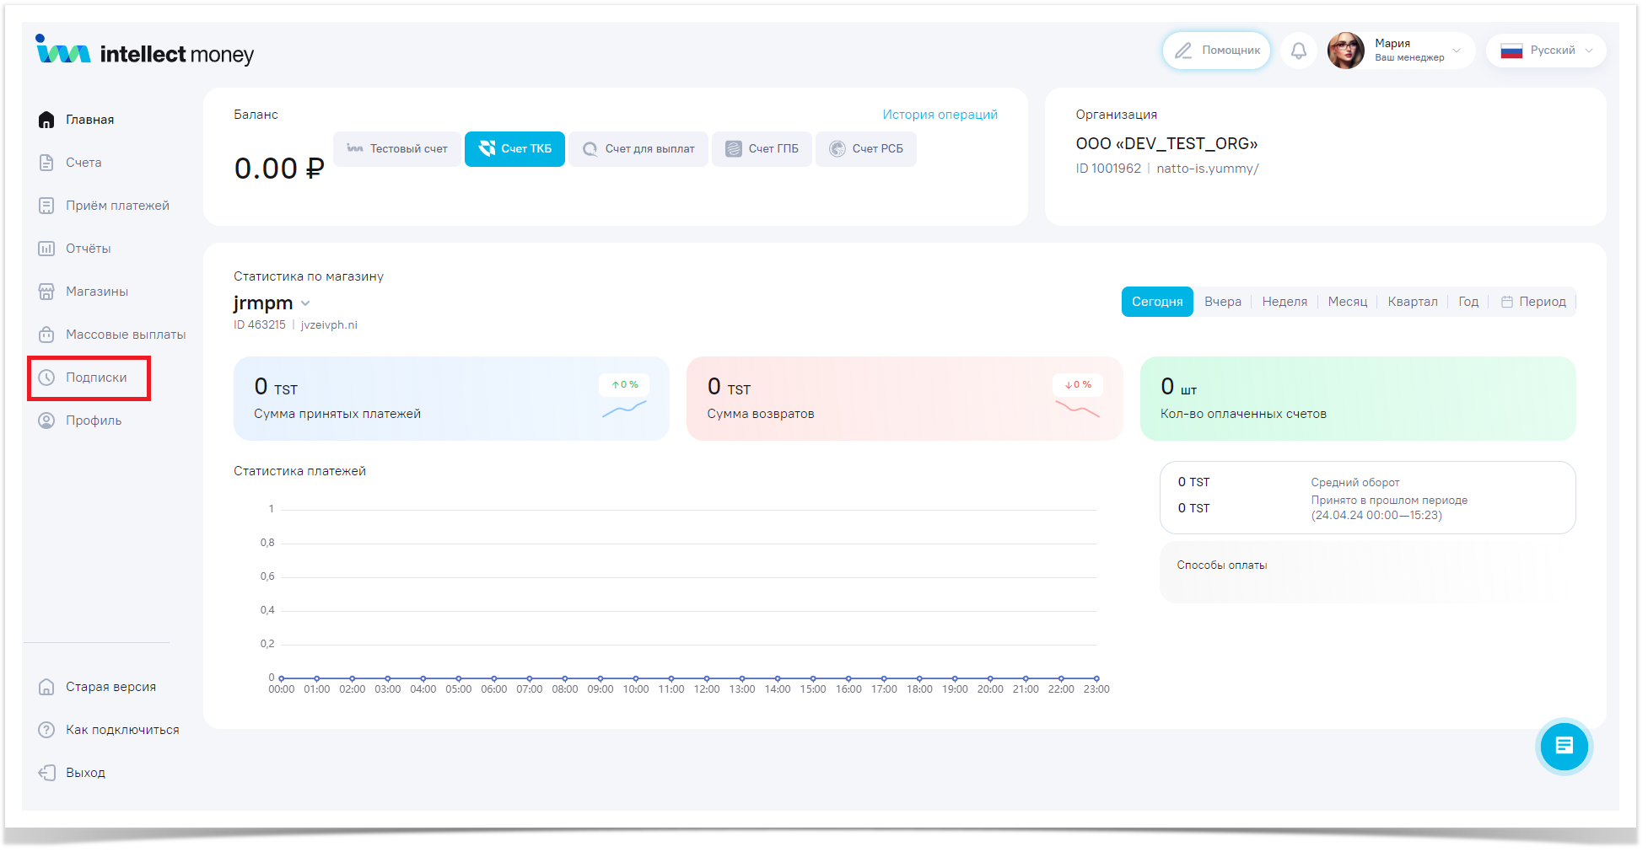Click the Подписки clock icon in sidebar
The width and height of the screenshot is (1648, 852).
[47, 378]
